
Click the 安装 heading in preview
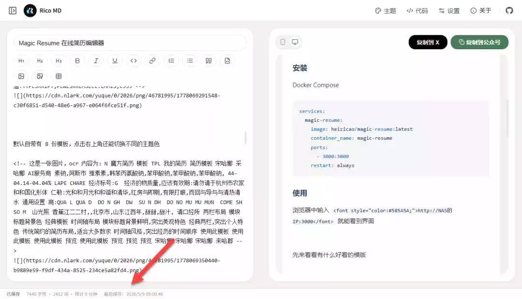tap(300, 68)
